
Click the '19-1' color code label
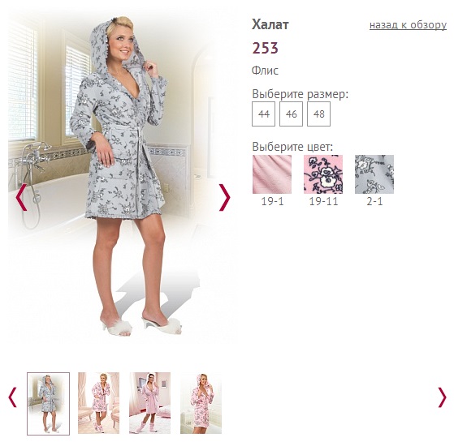pos(272,201)
